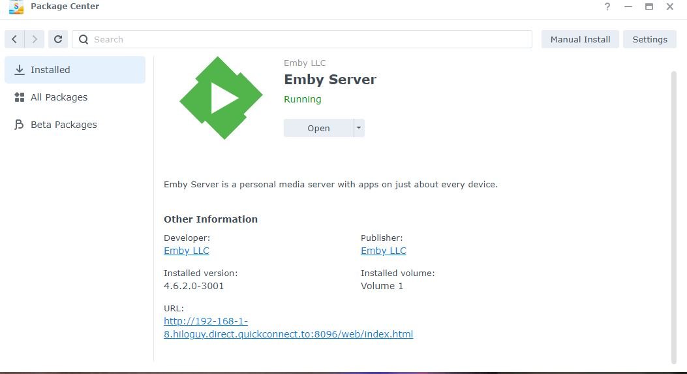Refresh the package list
The height and width of the screenshot is (374, 687).
point(58,39)
